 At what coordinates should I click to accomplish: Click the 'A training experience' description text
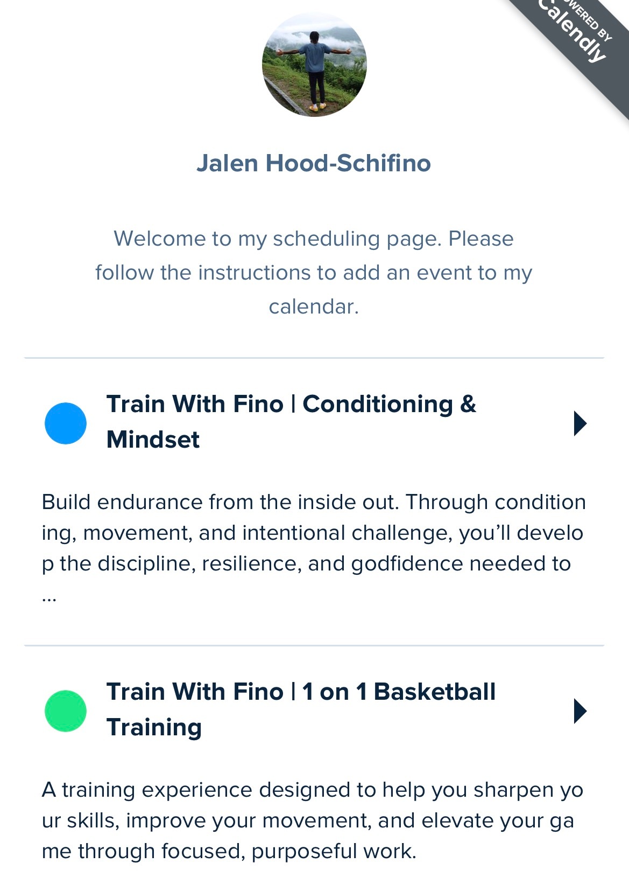(x=313, y=820)
